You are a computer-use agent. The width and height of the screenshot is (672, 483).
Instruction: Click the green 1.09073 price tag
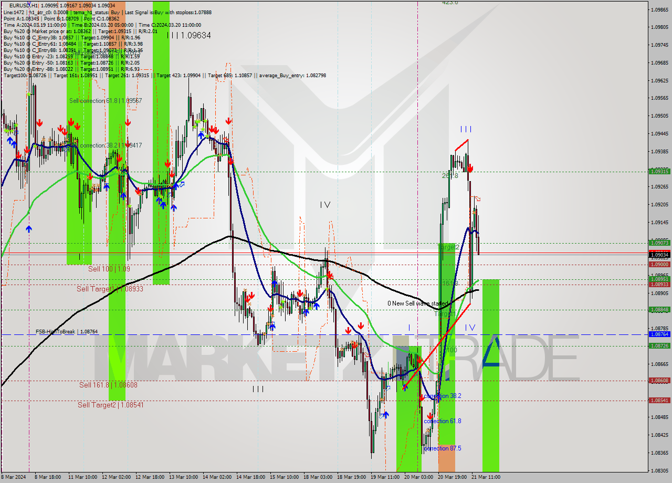click(x=659, y=243)
